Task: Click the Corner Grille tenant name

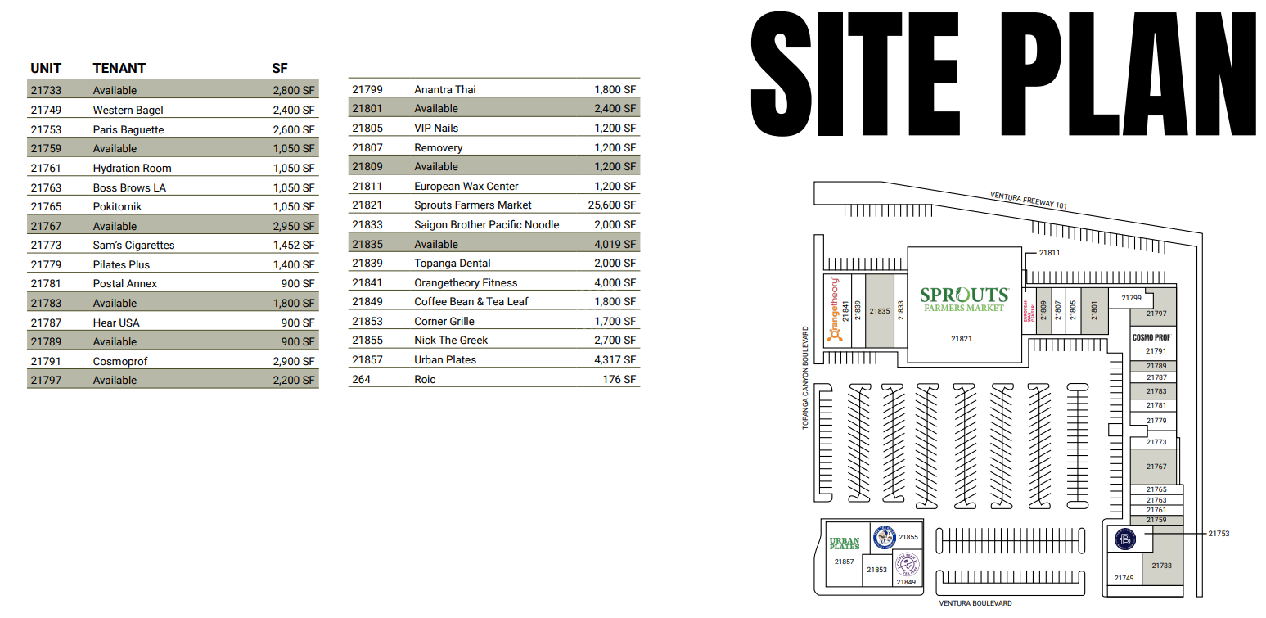Action: point(444,321)
